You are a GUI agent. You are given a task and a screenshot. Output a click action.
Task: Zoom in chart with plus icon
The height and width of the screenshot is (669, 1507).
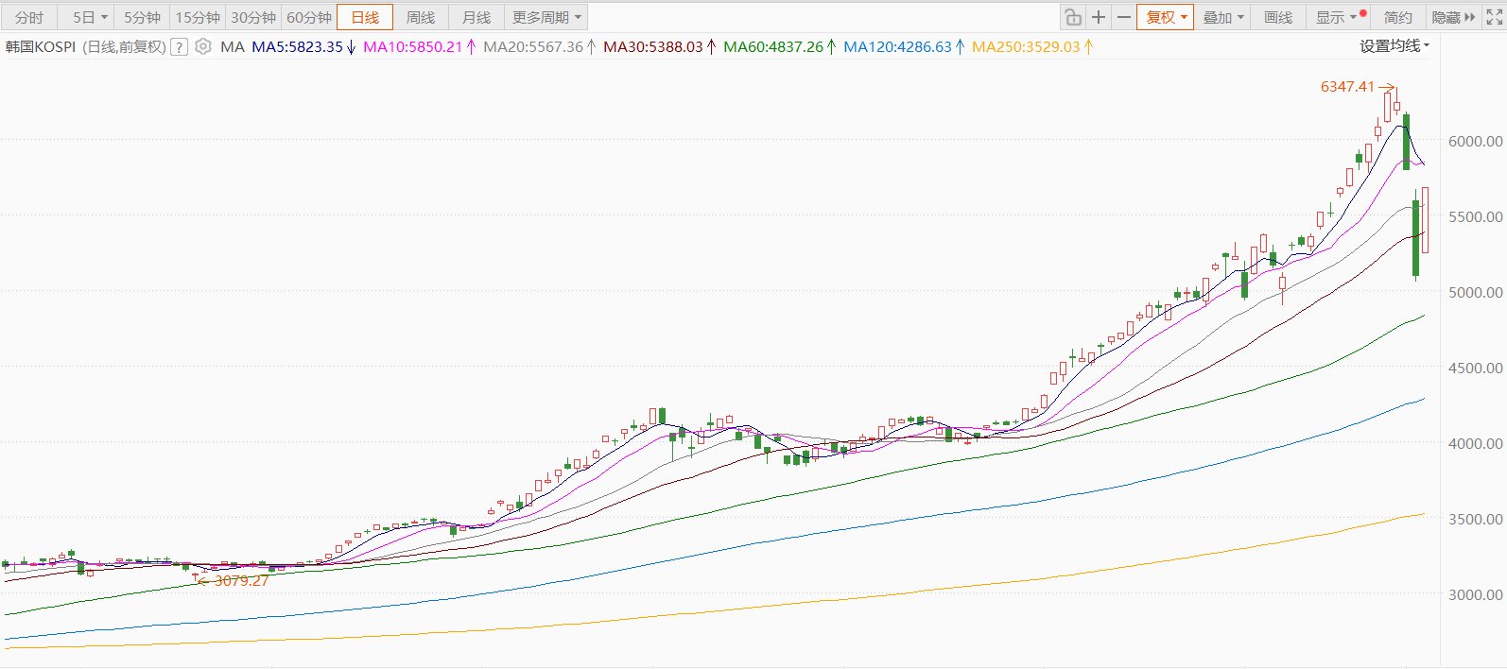pyautogui.click(x=1098, y=17)
